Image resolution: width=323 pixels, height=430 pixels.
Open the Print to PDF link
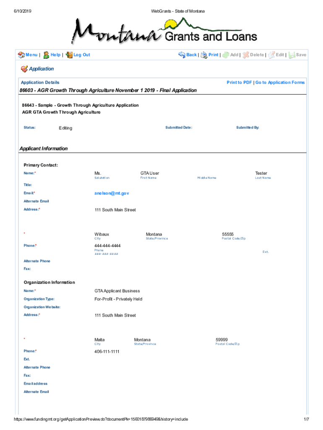[x=240, y=83]
